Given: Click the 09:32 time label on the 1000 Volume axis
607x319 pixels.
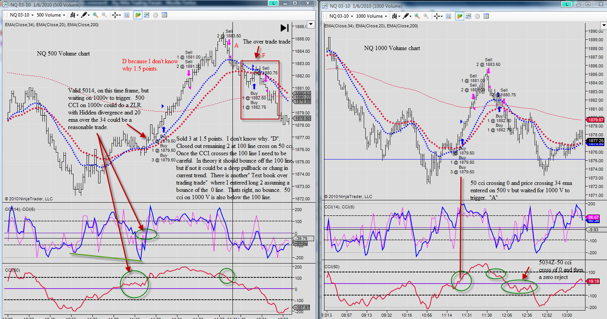Looking at the screenshot, I should [x=387, y=315].
